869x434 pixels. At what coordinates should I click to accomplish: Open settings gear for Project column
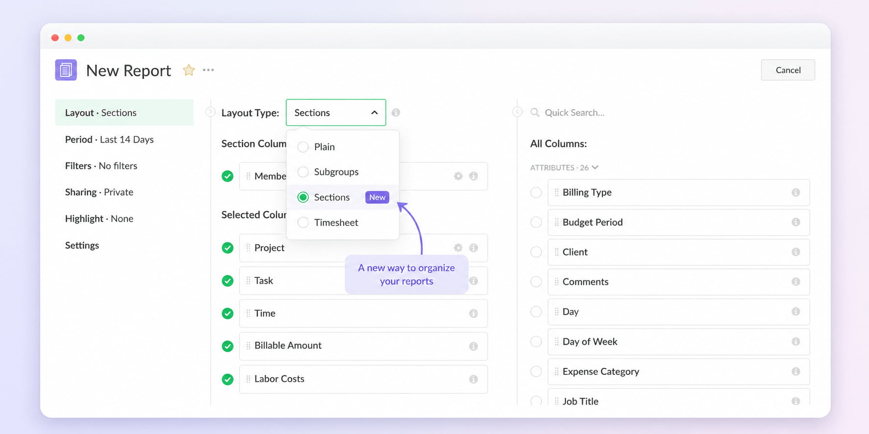(458, 248)
